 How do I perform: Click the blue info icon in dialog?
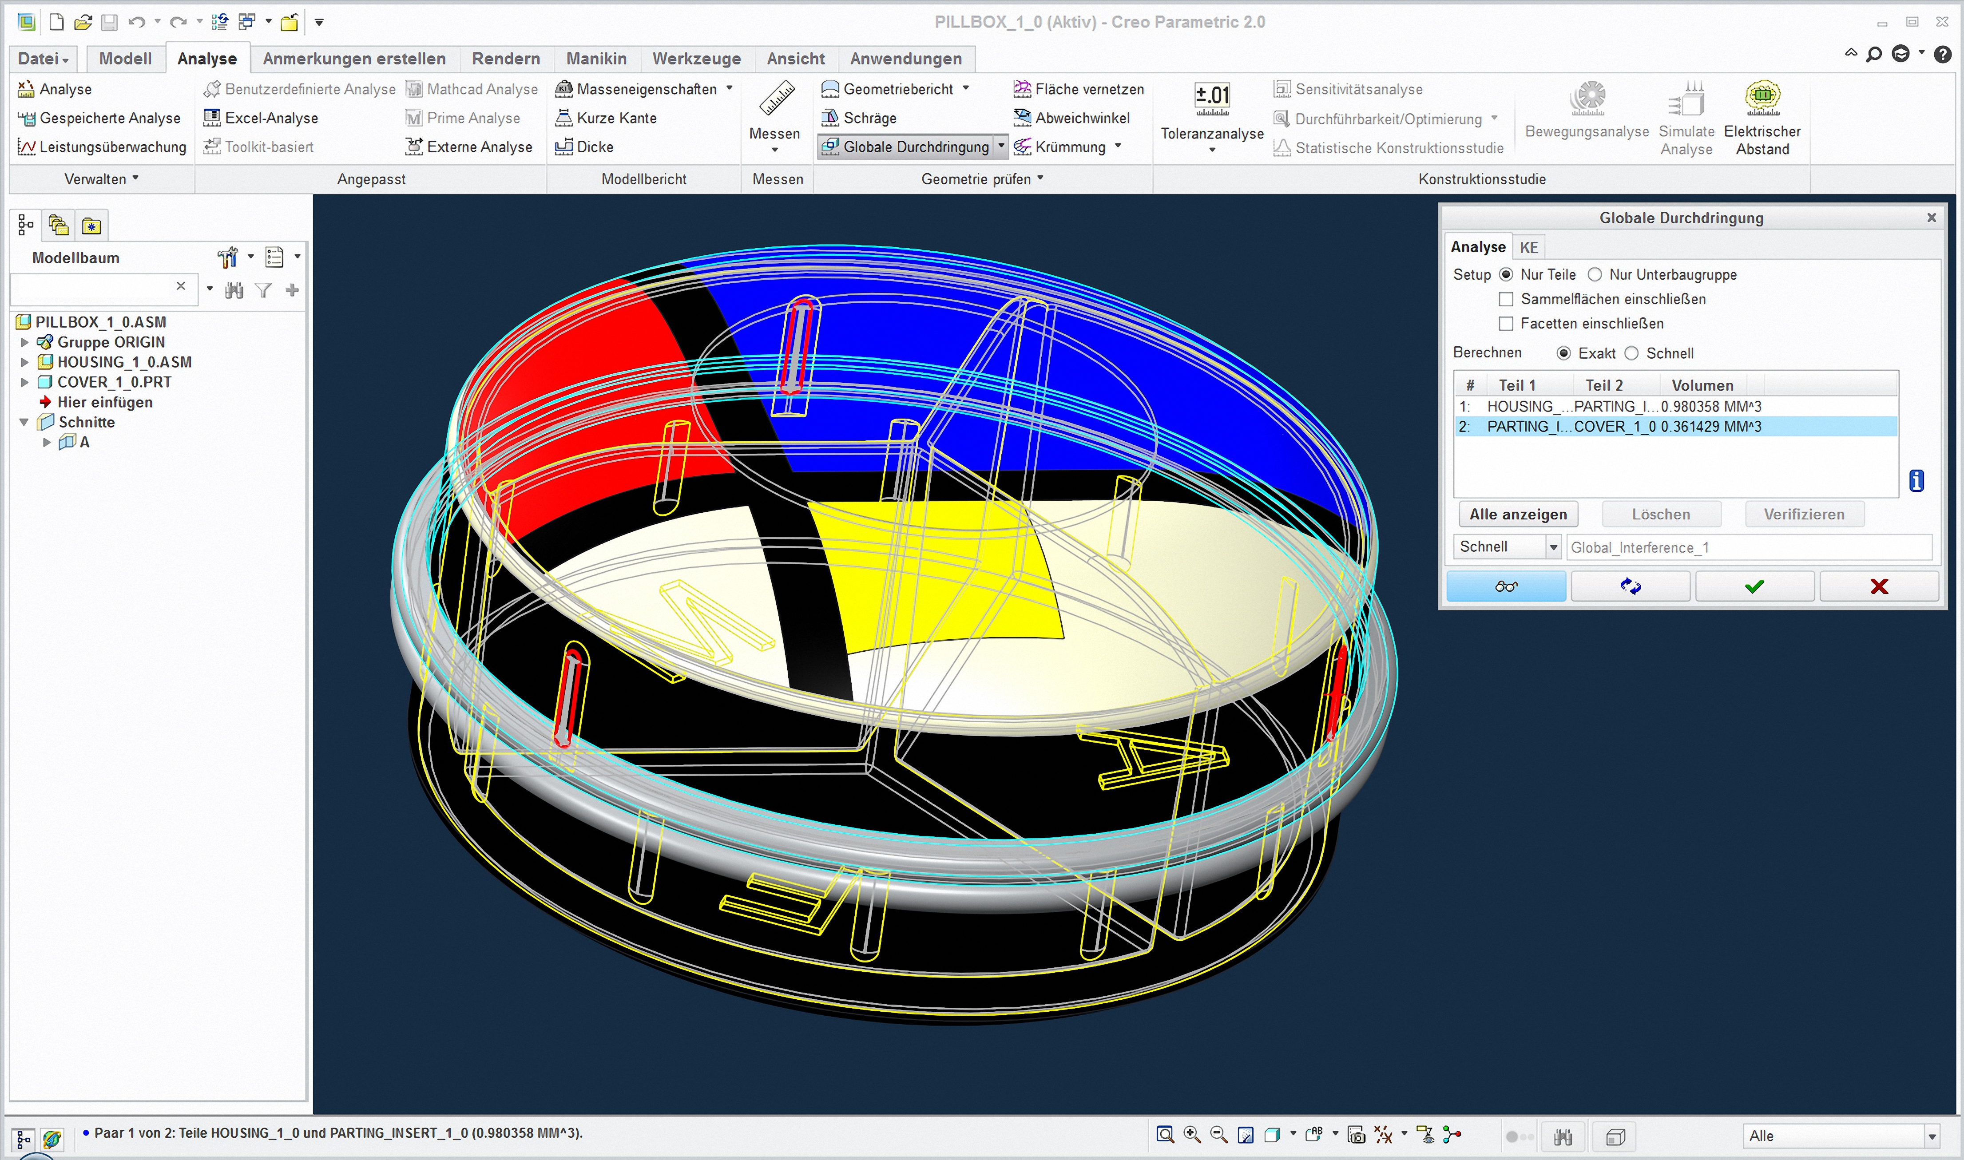1916,481
